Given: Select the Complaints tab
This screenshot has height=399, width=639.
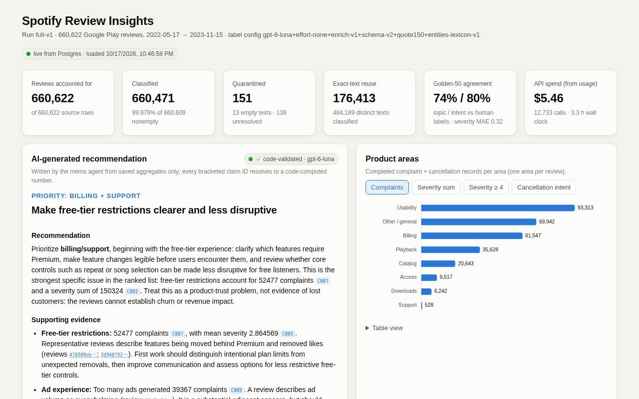Looking at the screenshot, I should point(387,187).
